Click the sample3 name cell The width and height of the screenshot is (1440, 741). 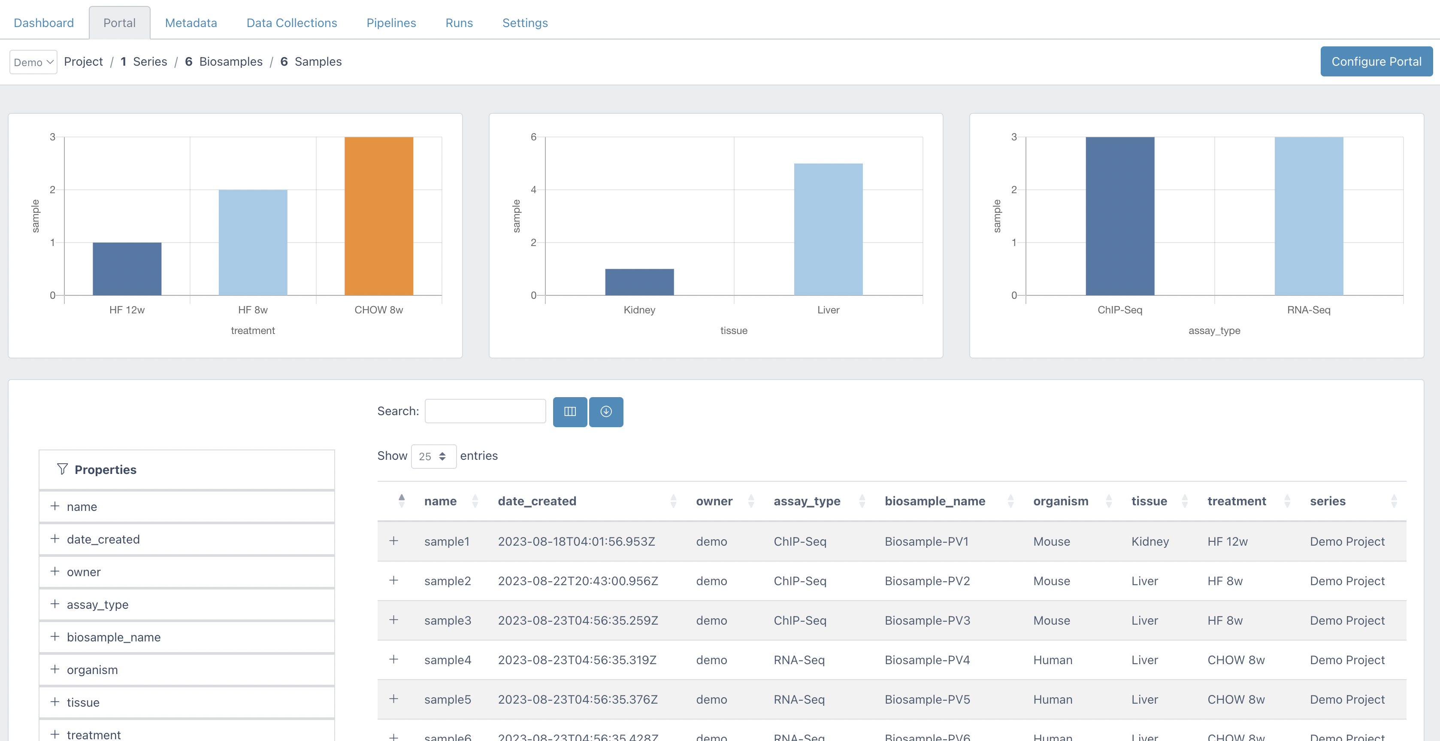click(448, 620)
